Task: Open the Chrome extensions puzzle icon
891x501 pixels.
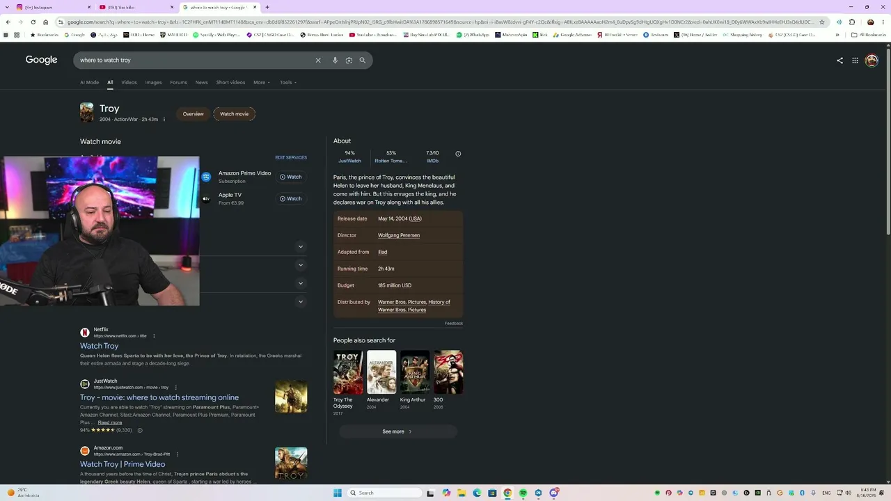Action: coord(852,22)
